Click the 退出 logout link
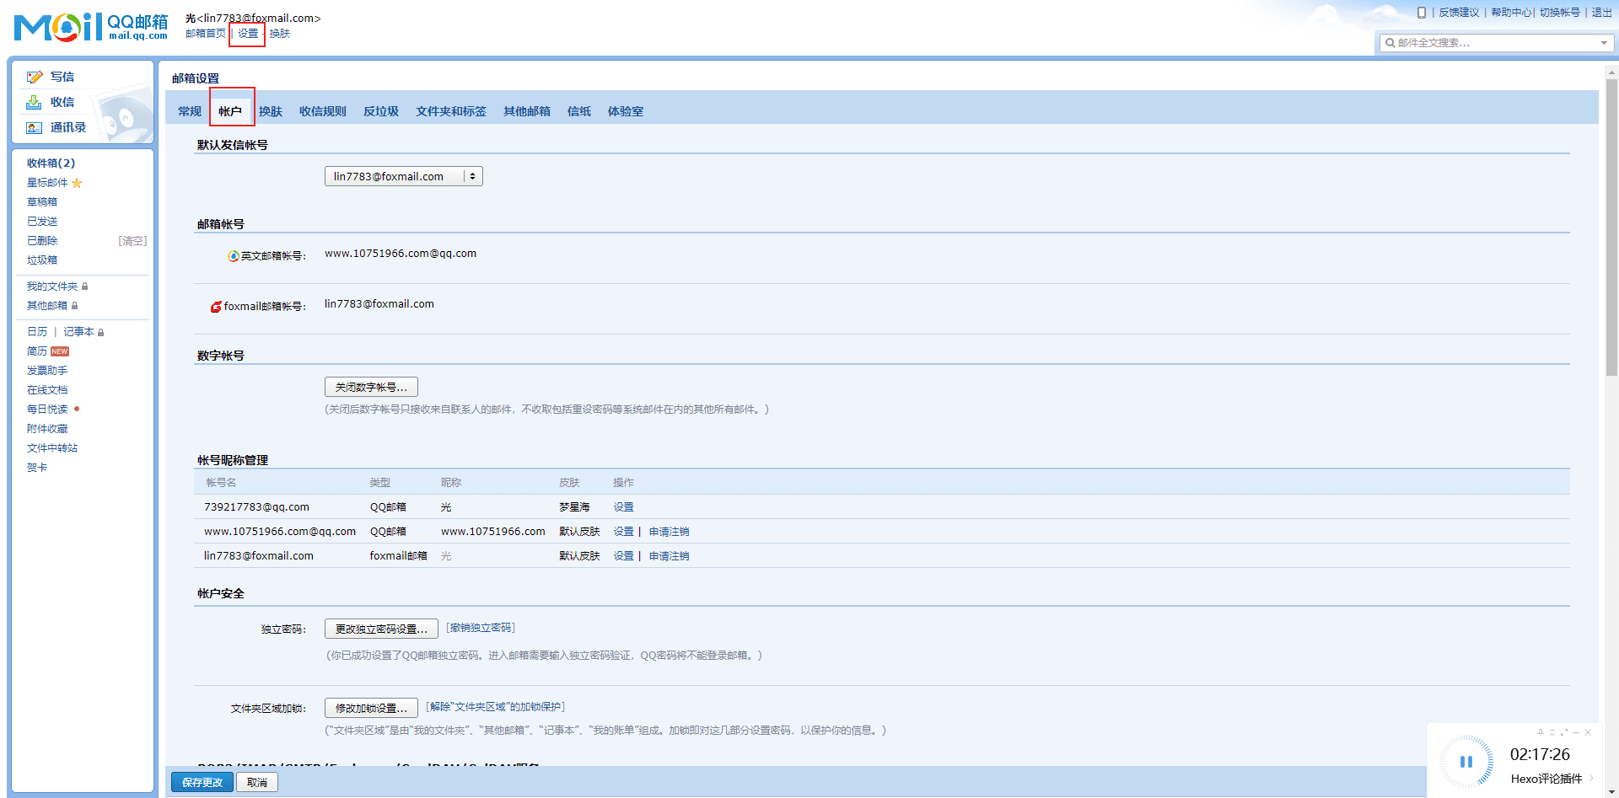 [x=1602, y=13]
